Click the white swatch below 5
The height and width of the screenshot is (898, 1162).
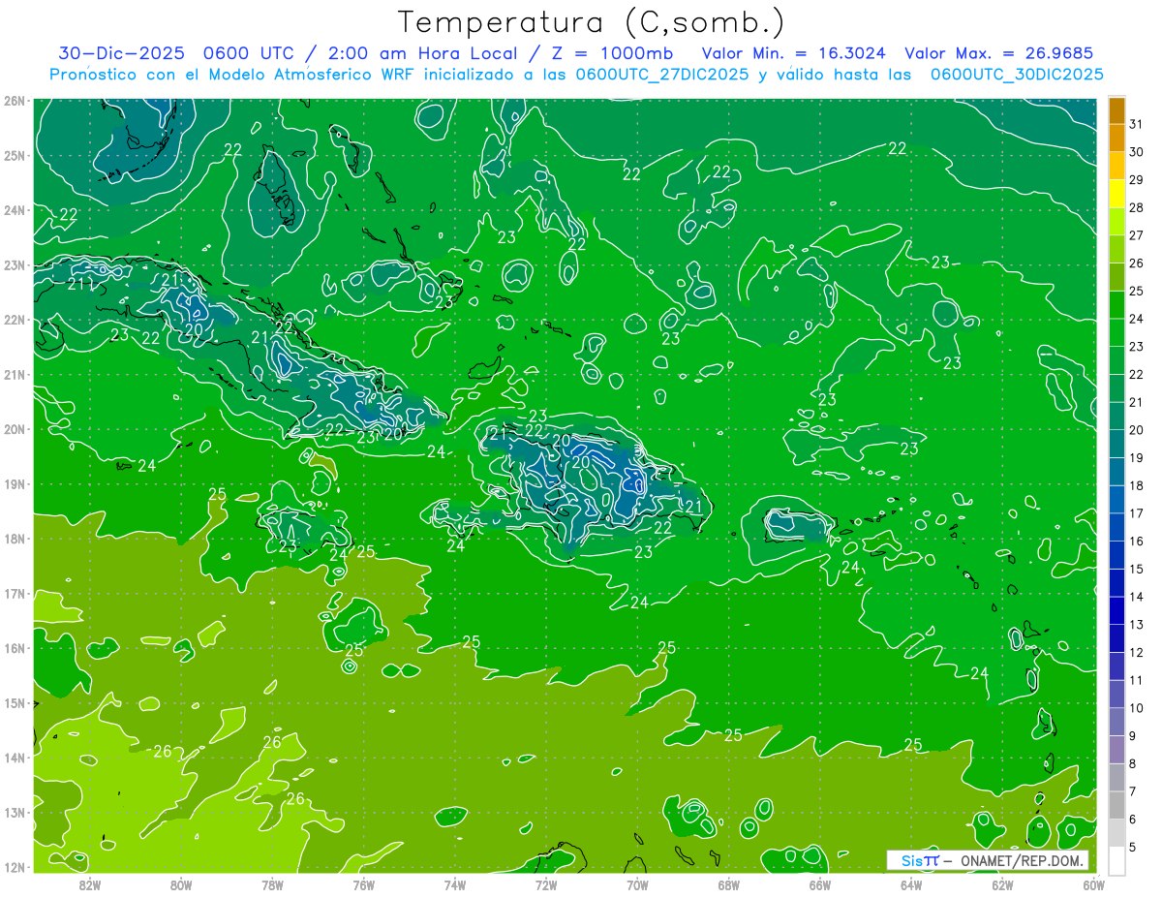[1116, 860]
